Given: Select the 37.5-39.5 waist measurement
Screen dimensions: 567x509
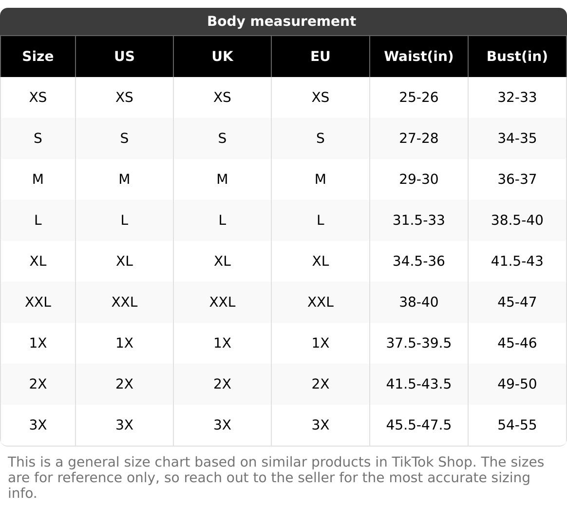Looking at the screenshot, I should tap(418, 343).
